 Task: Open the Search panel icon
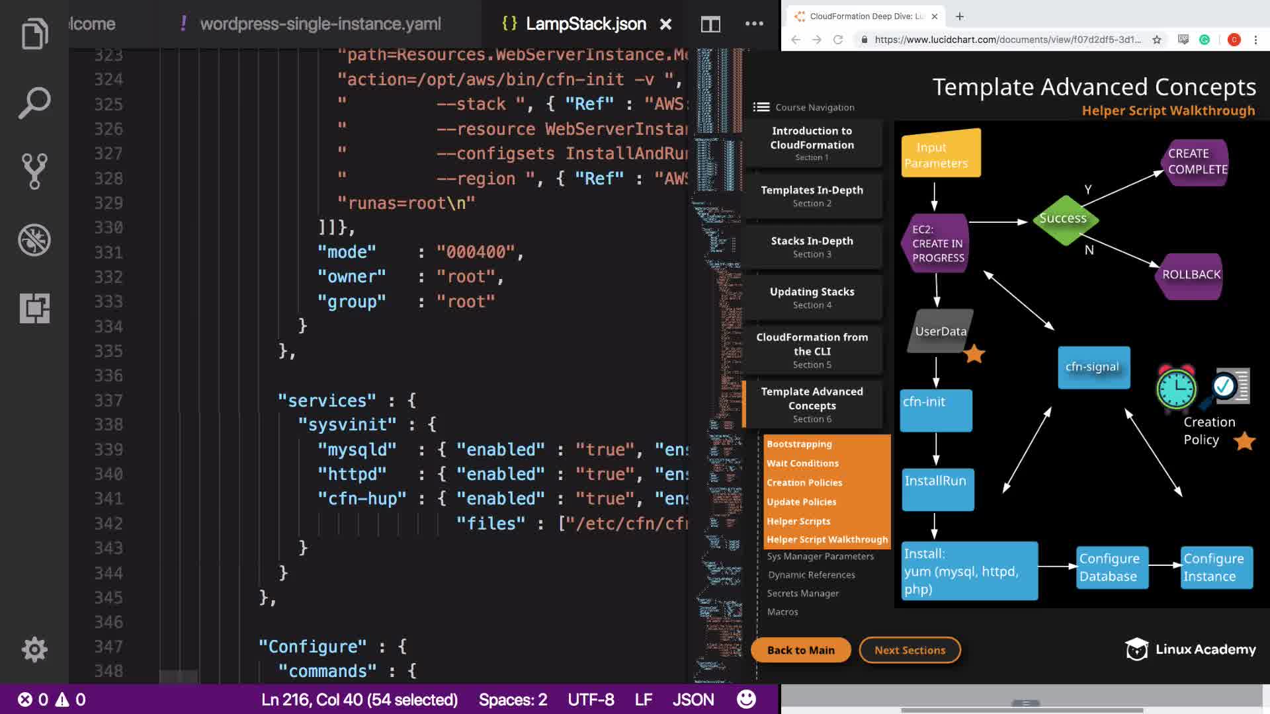click(x=34, y=102)
